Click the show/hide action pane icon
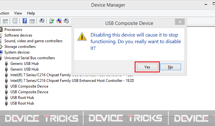This screenshot has width=215, height=126. pos(32,21)
